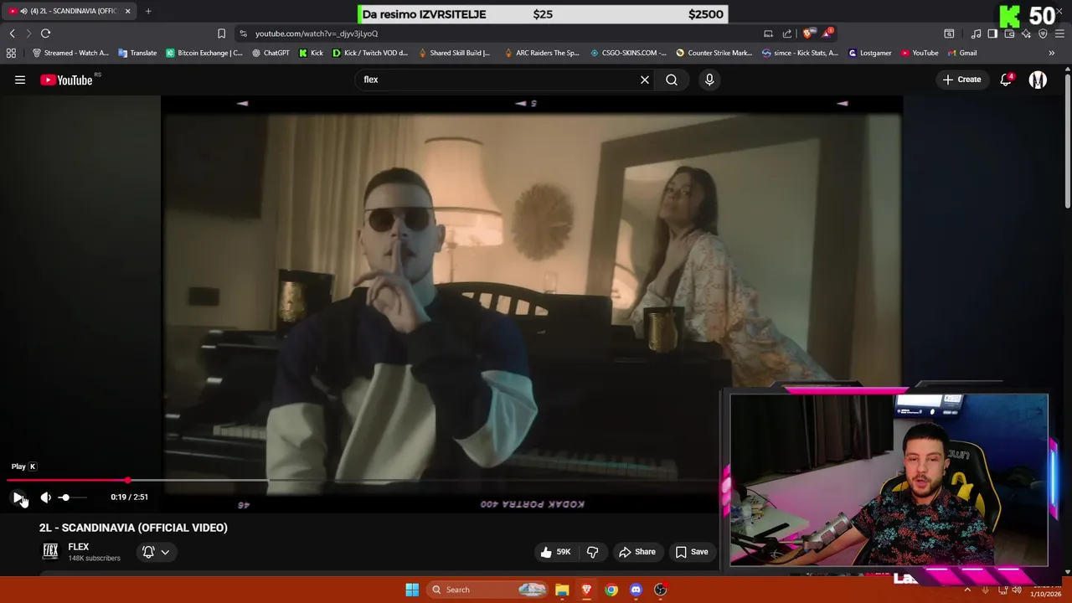Open YouTube notifications bell
Screen dimensions: 1072x603
1006,80
